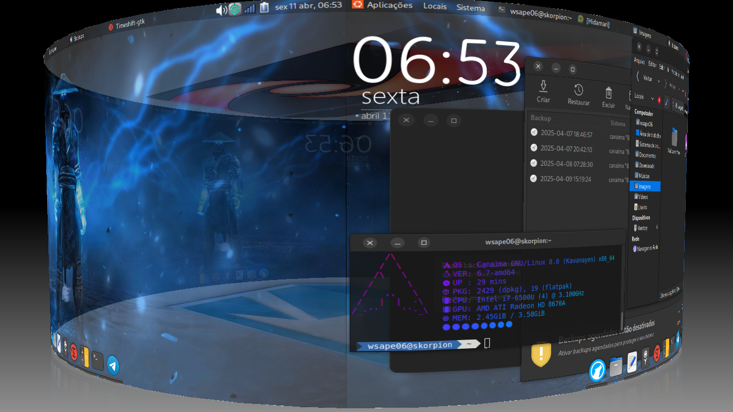Screen dimensions: 733x412
Task: Click the pencil edit-path icon in file manager
Action: coord(667,101)
